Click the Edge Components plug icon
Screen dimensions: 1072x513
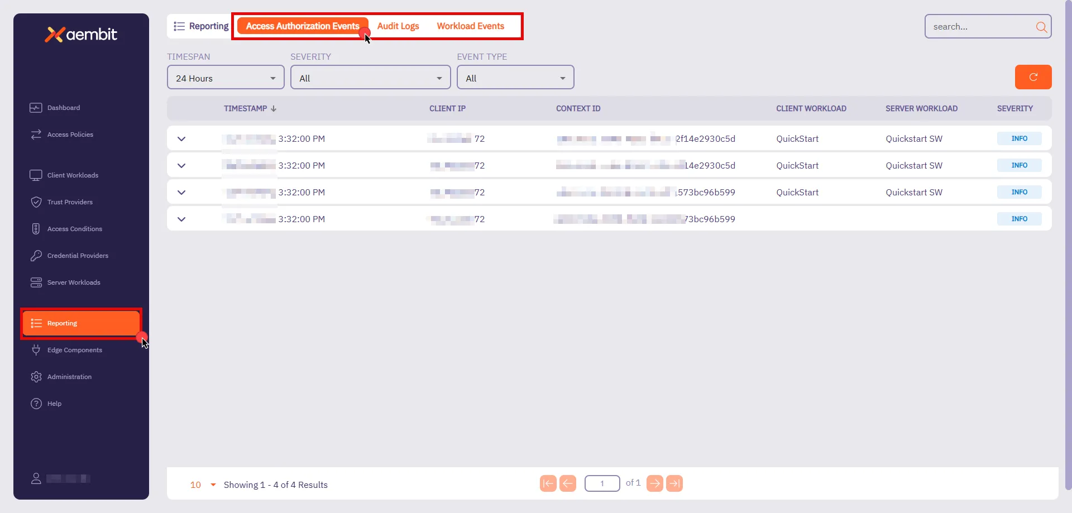[36, 350]
